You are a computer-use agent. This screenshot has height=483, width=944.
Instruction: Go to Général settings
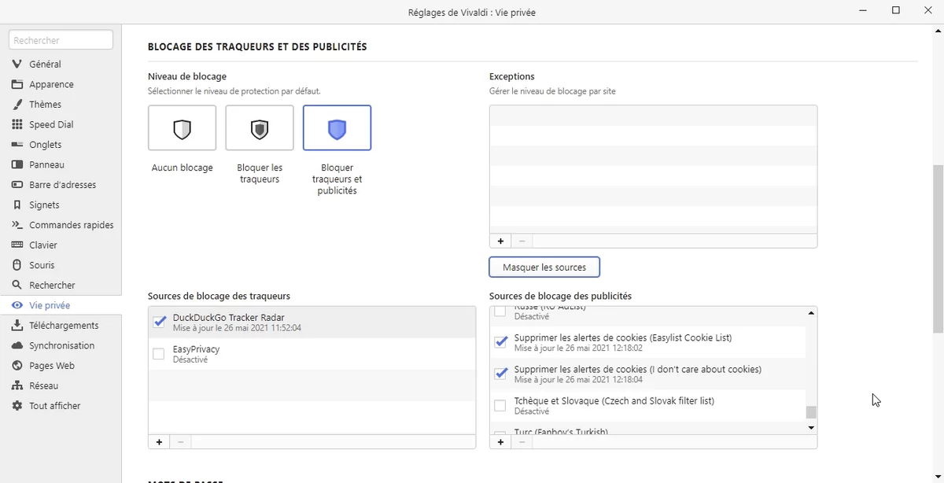click(45, 65)
